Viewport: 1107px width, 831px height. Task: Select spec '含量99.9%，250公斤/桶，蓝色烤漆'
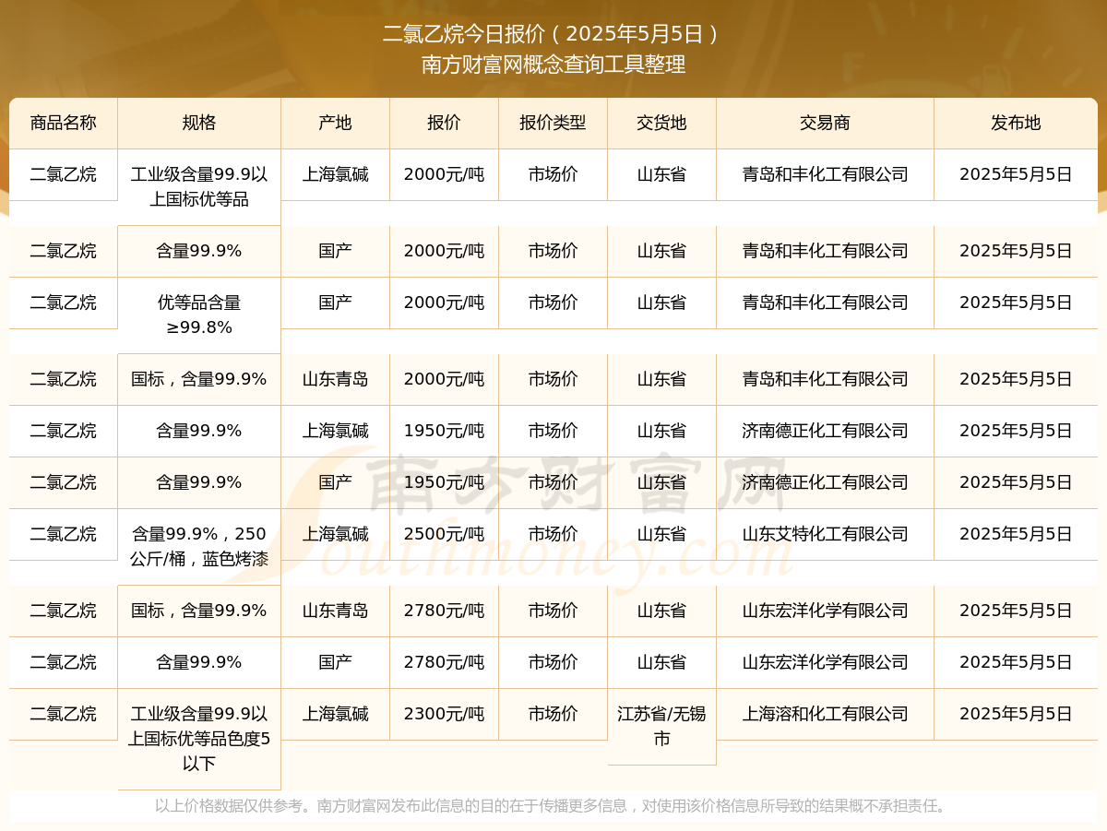coord(199,546)
